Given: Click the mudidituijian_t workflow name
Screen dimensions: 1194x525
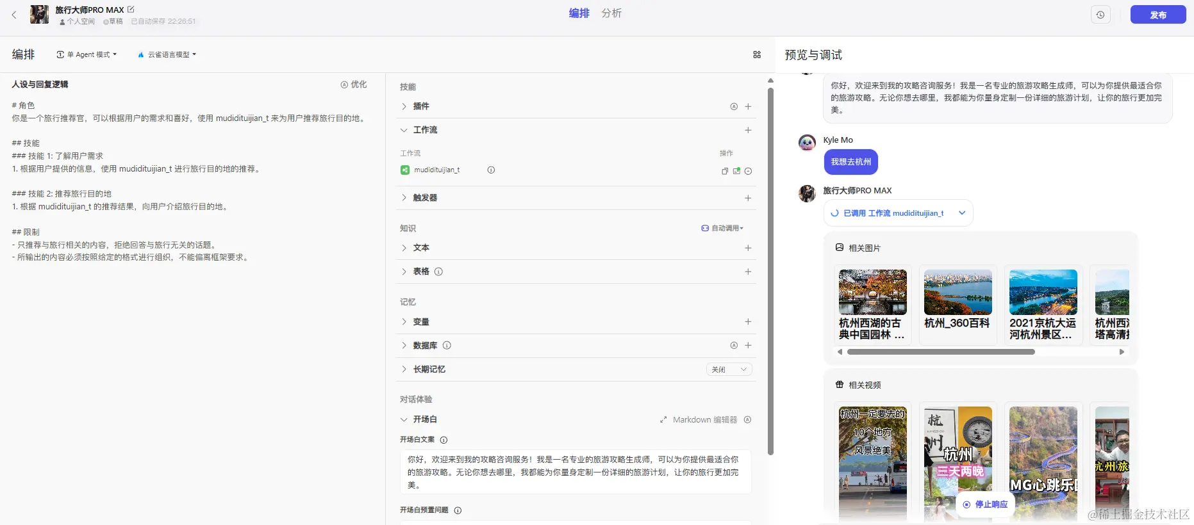Looking at the screenshot, I should [437, 170].
